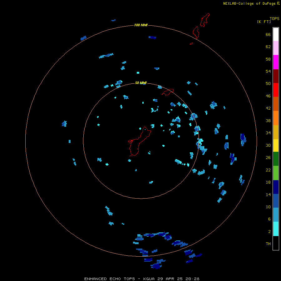Pick the cyan legend swatch
Screen dimensions: 281x281
(276, 229)
